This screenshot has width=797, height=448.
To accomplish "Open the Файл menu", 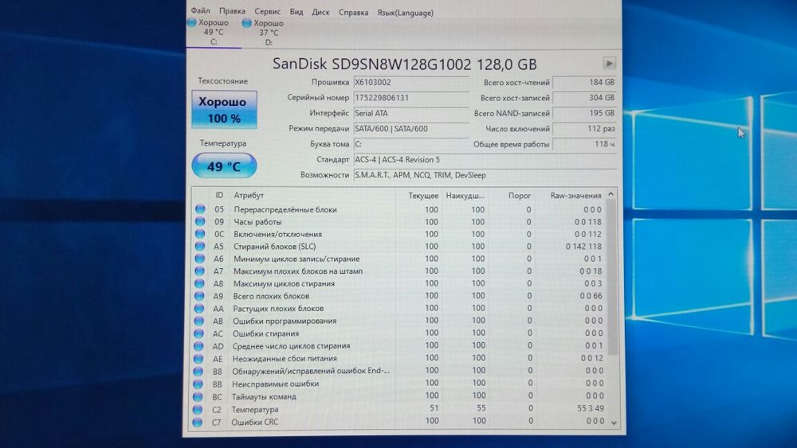I will coord(200,10).
